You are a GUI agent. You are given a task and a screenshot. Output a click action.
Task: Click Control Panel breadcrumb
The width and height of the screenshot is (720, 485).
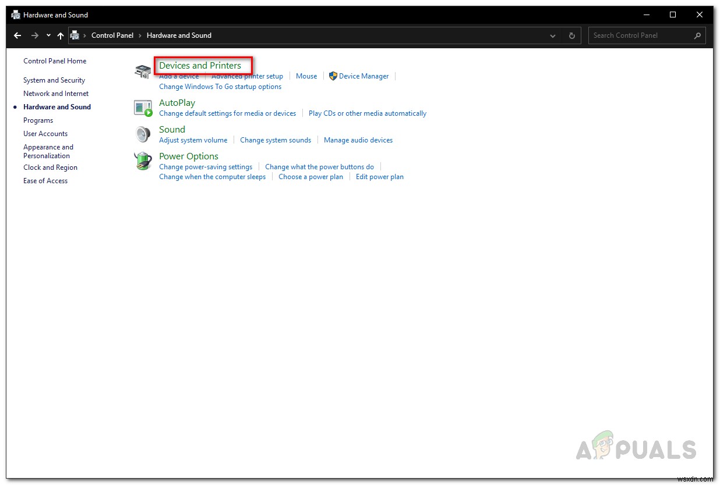point(112,35)
